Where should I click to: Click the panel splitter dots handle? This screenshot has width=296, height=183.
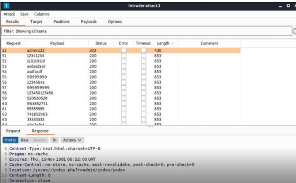(x=151, y=126)
